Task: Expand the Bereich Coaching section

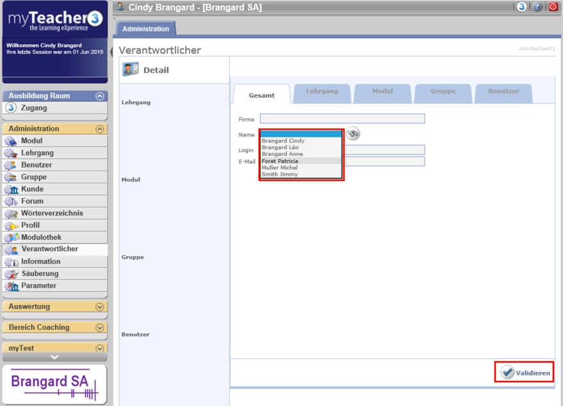Action: 99,328
